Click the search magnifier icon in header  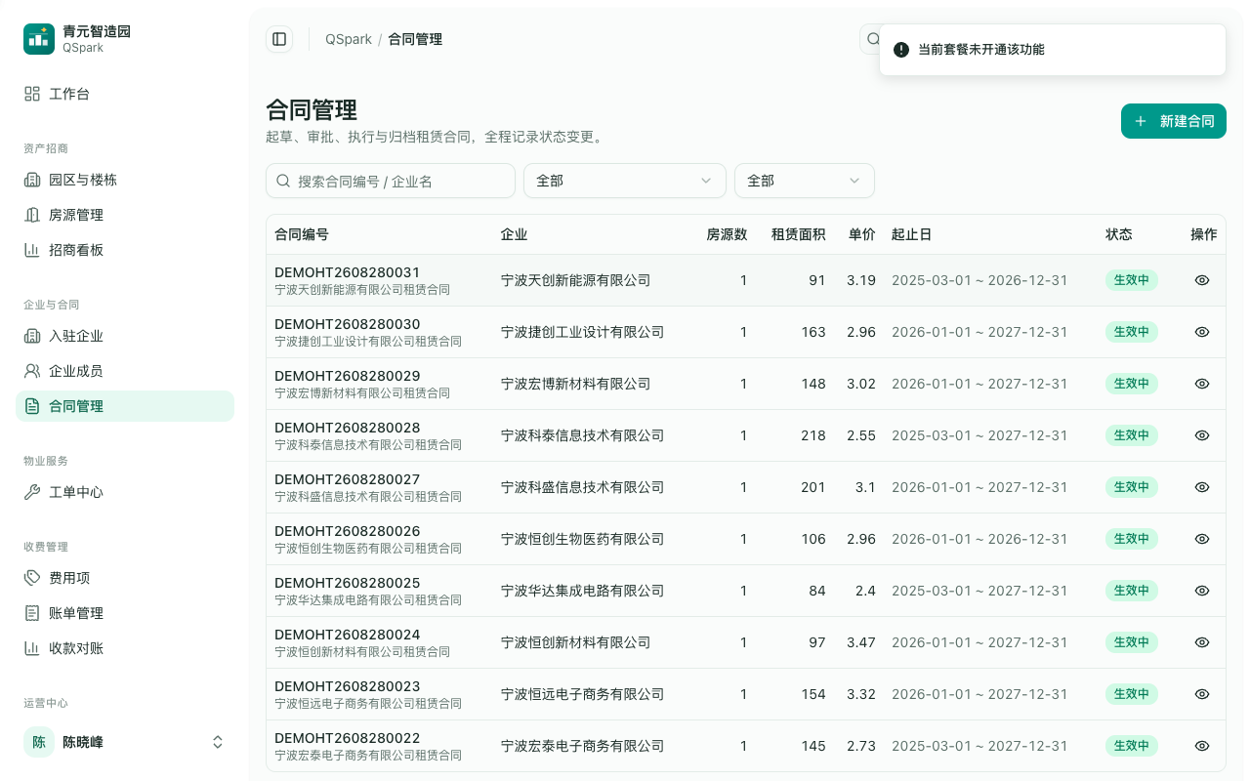point(872,39)
